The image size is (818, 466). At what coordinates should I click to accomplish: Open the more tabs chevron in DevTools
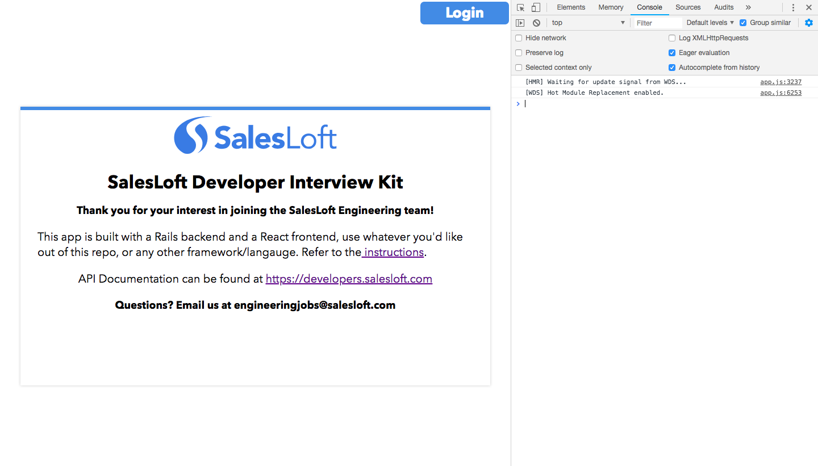748,7
